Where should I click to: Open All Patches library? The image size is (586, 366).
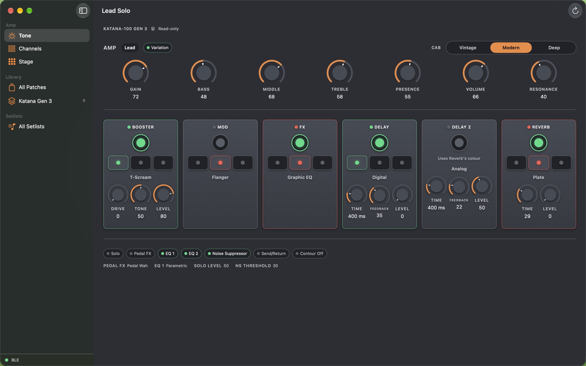coord(47,87)
